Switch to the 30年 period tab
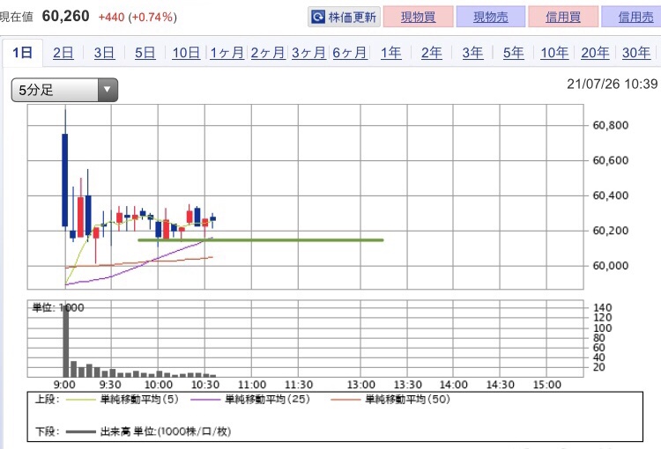 click(636, 53)
